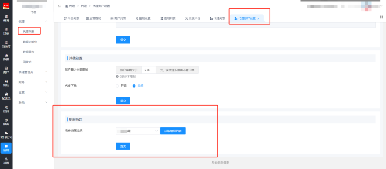The image size is (386, 169).
Task: Expand the 代理管理员 menu group
Action: pyautogui.click(x=33, y=72)
